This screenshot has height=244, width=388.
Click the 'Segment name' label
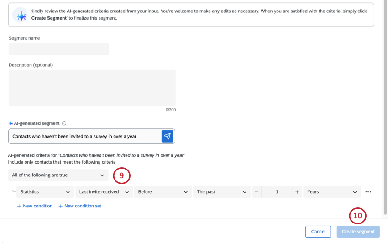24,38
